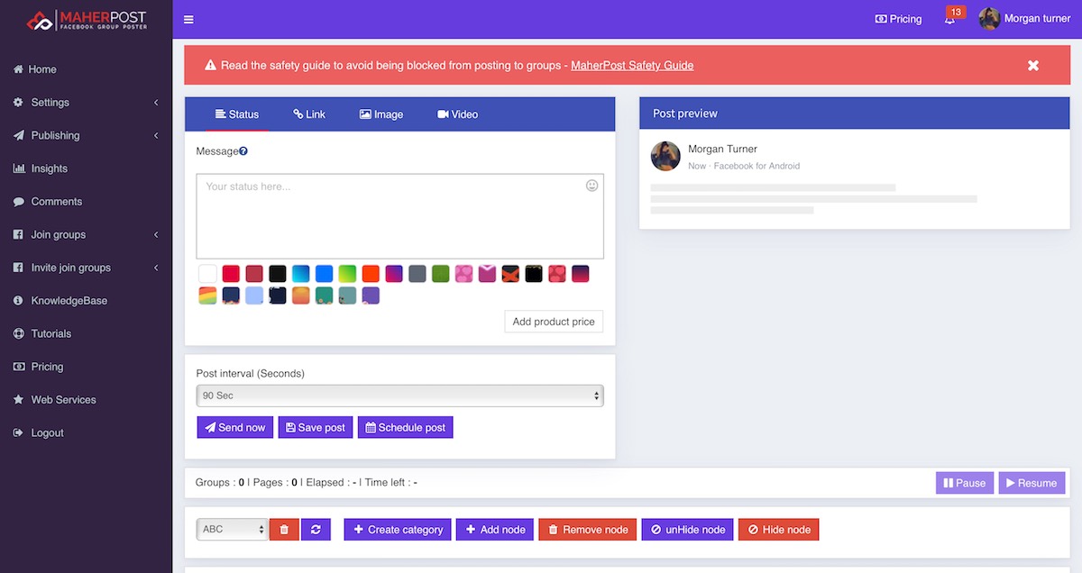This screenshot has width=1082, height=573.
Task: Click the 'Post interval (Seconds)' label
Action: [251, 373]
